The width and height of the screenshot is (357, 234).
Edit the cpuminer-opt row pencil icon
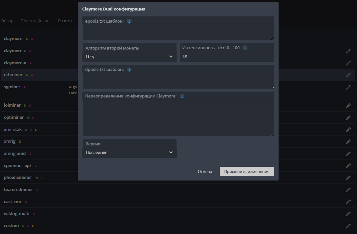point(348,166)
